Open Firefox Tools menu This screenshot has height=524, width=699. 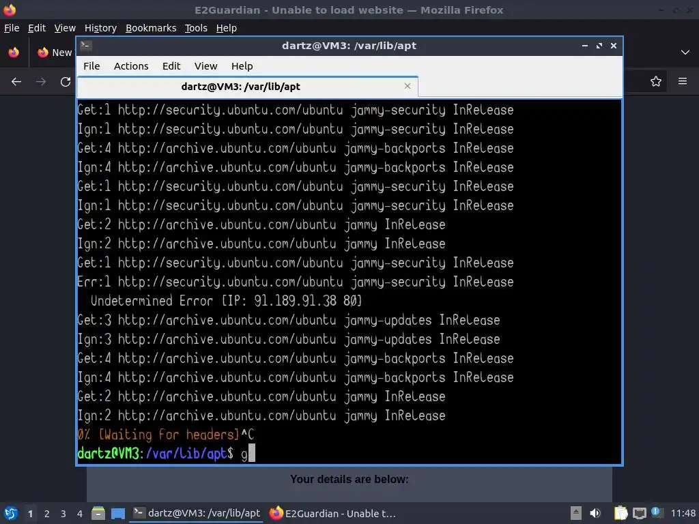coord(196,27)
